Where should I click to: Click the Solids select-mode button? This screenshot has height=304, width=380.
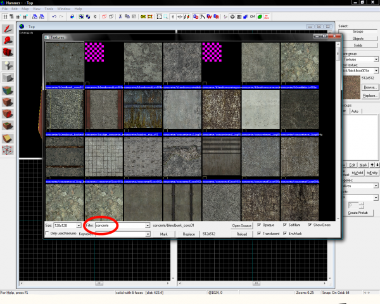[358, 46]
